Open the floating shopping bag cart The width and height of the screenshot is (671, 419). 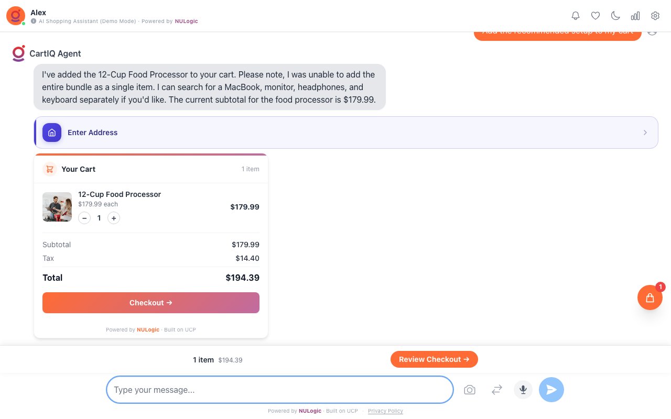pyautogui.click(x=650, y=297)
